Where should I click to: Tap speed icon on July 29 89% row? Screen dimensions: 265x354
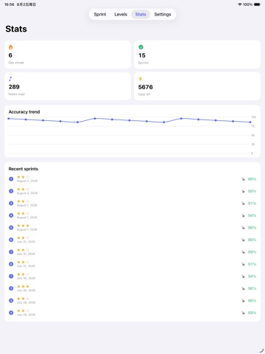point(243,313)
